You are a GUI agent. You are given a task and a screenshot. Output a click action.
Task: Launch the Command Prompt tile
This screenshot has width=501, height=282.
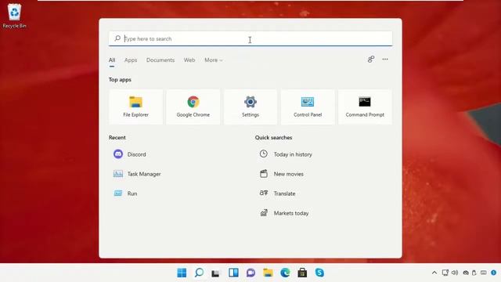[x=365, y=107]
